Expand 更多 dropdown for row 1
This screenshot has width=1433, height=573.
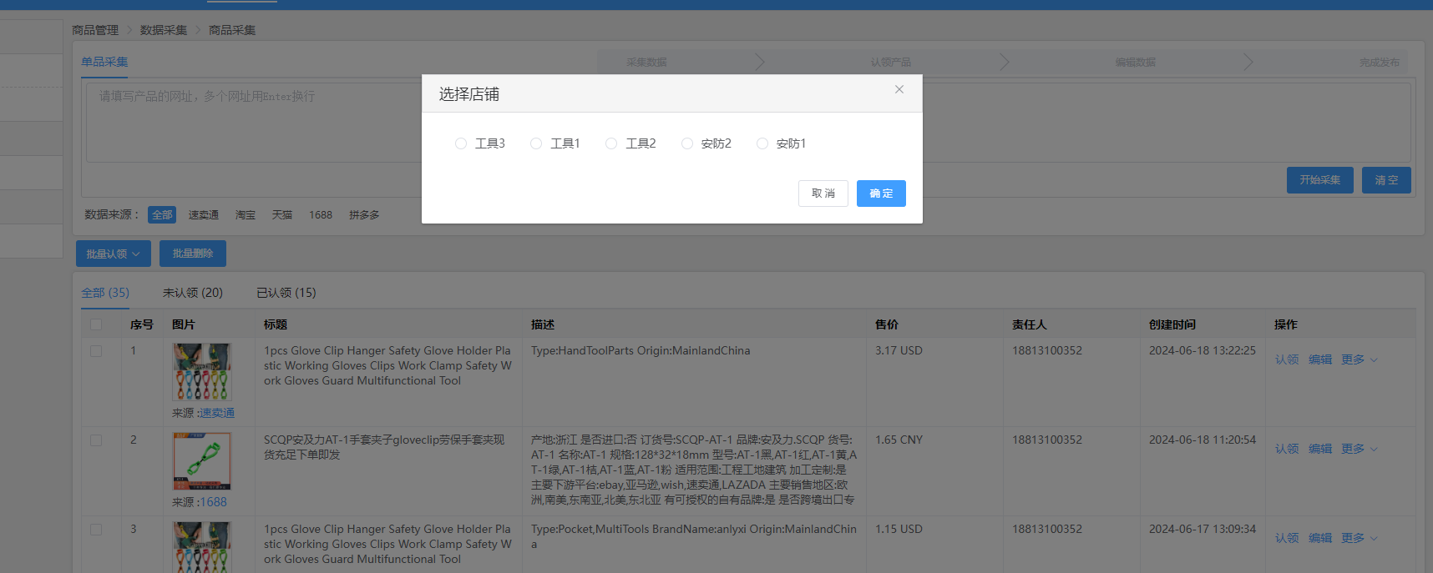pos(1360,359)
